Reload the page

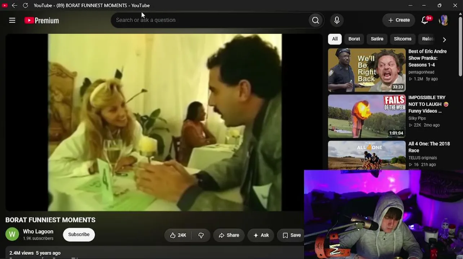[25, 5]
